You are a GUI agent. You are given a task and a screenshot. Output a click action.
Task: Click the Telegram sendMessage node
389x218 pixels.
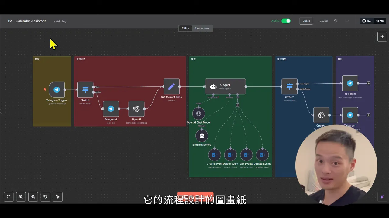350,83
